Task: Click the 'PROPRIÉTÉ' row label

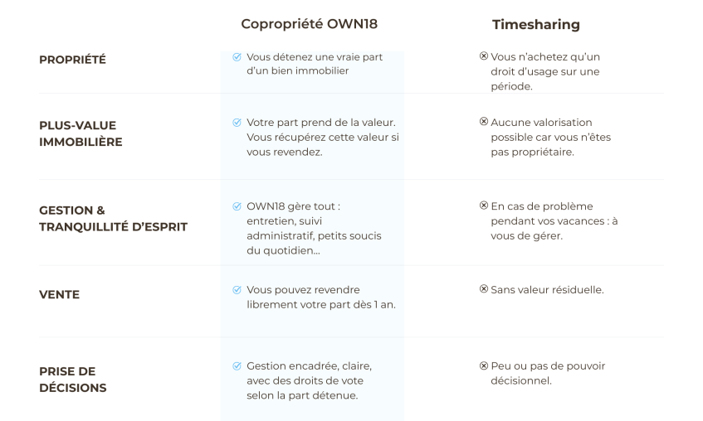Action: coord(72,60)
